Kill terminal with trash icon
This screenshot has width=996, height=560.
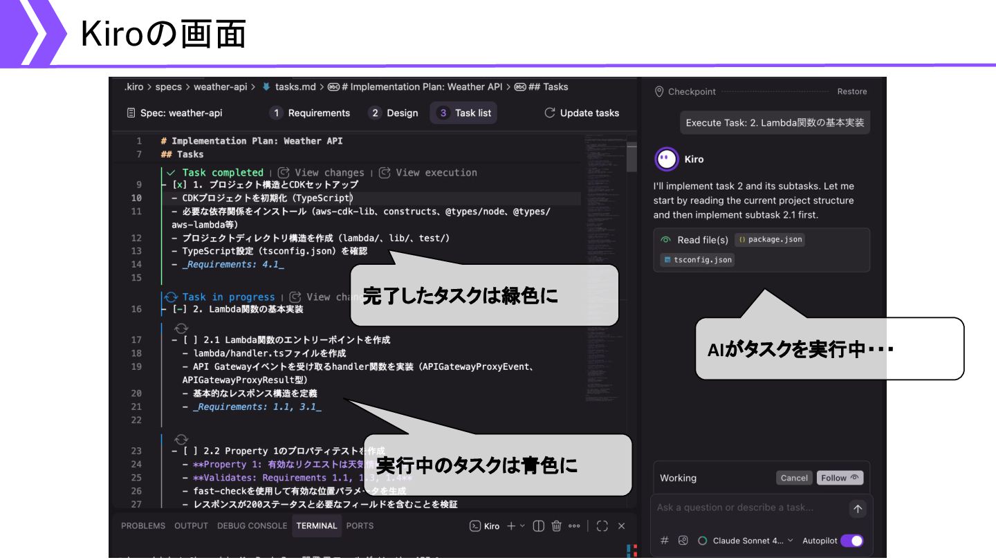tap(556, 526)
